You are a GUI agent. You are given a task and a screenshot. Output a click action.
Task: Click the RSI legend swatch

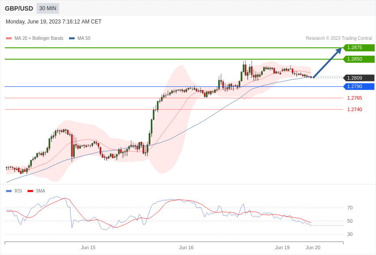[x=9, y=191]
